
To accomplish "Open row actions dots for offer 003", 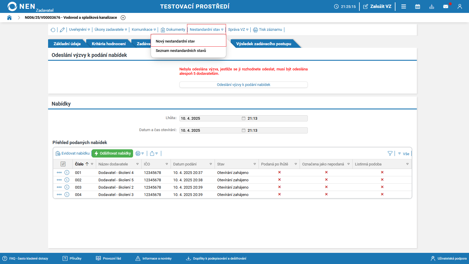I will (59, 187).
